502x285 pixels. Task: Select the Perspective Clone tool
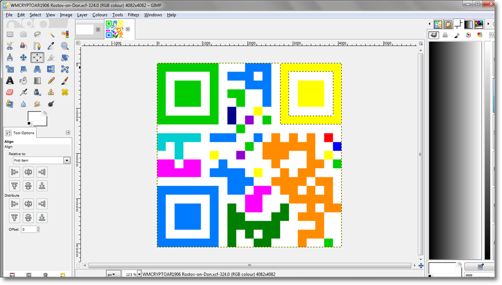[x=10, y=104]
